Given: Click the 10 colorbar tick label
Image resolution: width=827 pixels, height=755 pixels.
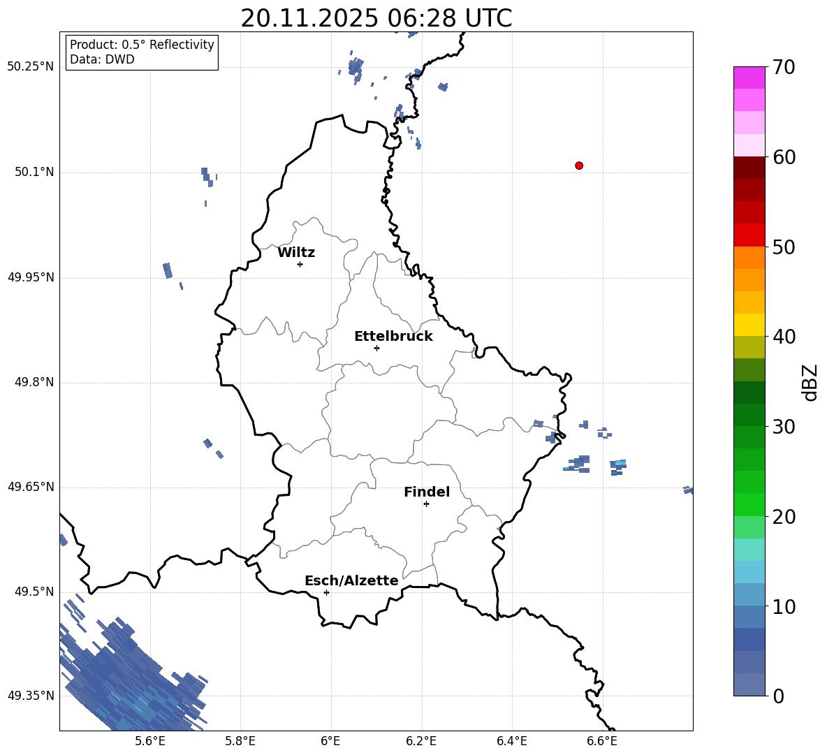Looking at the screenshot, I should (784, 606).
